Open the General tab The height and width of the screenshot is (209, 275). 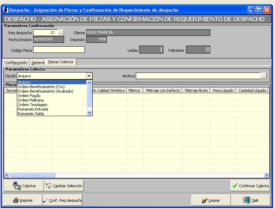click(38, 63)
